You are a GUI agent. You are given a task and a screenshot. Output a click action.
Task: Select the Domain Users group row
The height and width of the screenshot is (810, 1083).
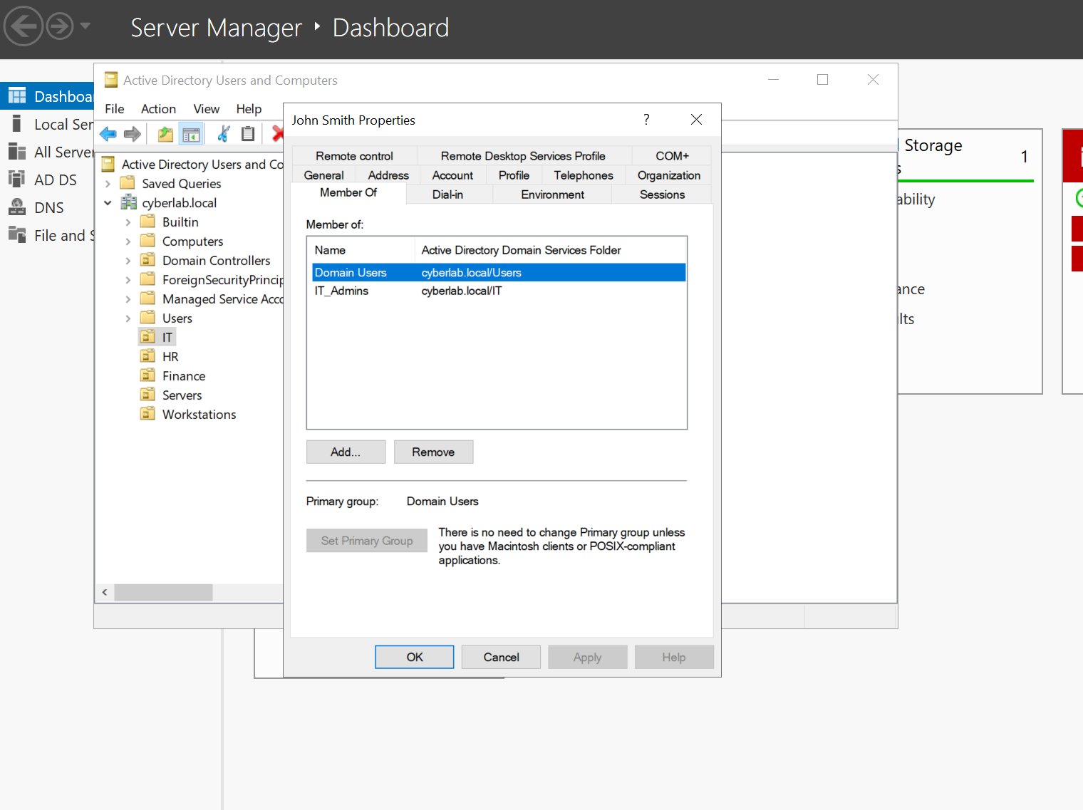(499, 273)
